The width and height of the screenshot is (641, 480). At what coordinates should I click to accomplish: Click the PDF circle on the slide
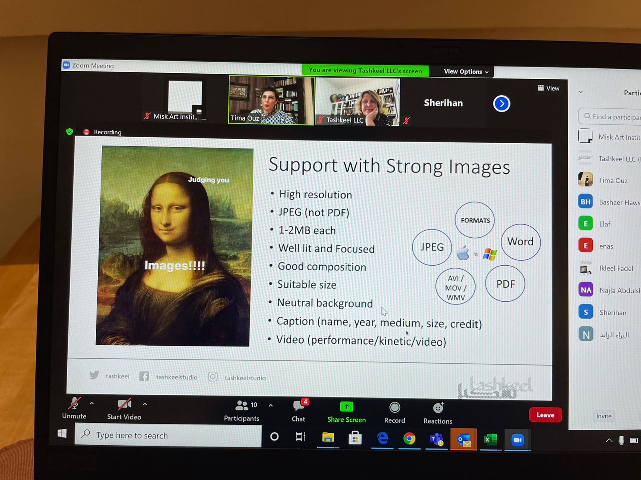505,284
